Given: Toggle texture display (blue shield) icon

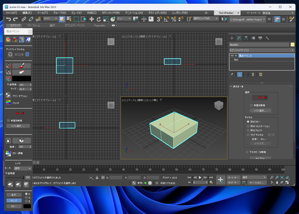Looking at the screenshot, I should [28, 40].
